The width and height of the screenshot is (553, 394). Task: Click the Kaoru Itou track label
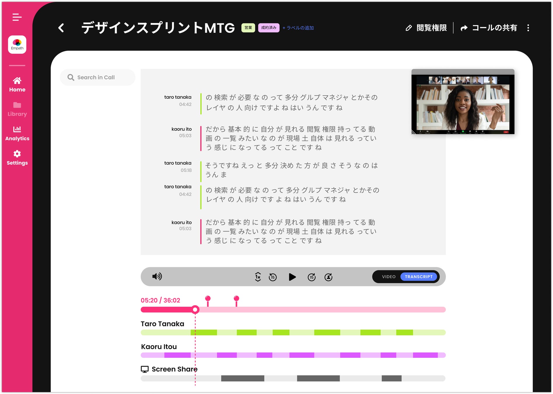tap(159, 347)
